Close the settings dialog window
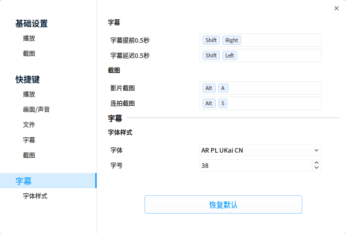 (x=336, y=9)
